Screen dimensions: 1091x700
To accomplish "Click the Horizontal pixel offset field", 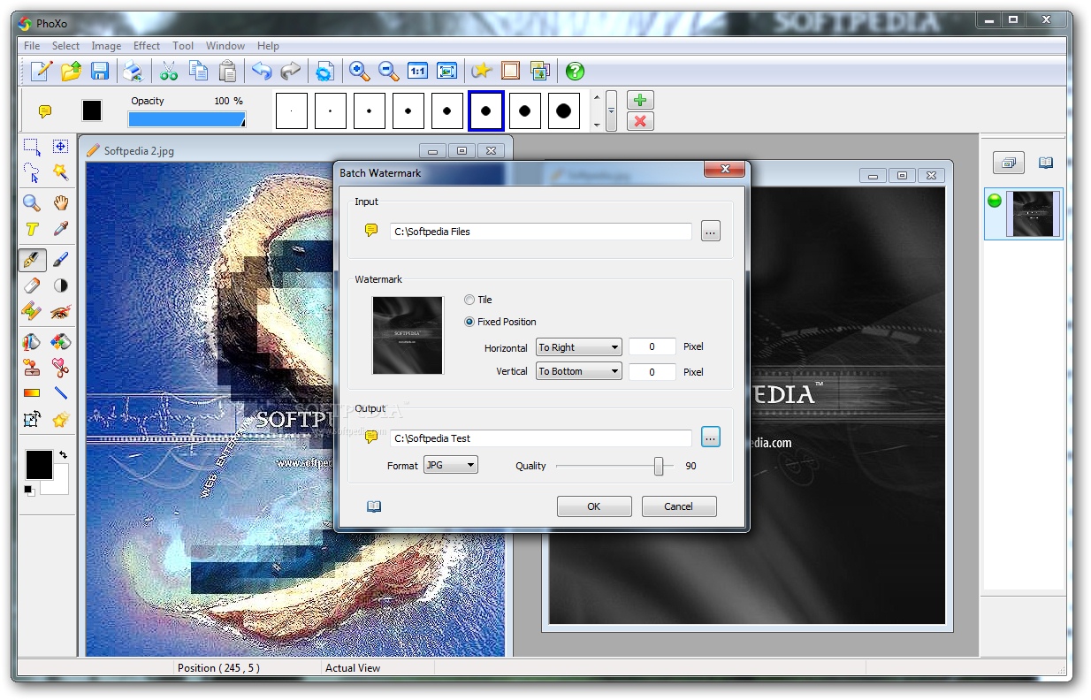I will tap(652, 347).
